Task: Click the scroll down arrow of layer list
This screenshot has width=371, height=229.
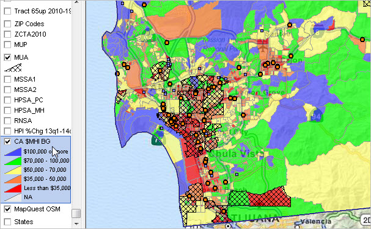Action: pyautogui.click(x=76, y=224)
